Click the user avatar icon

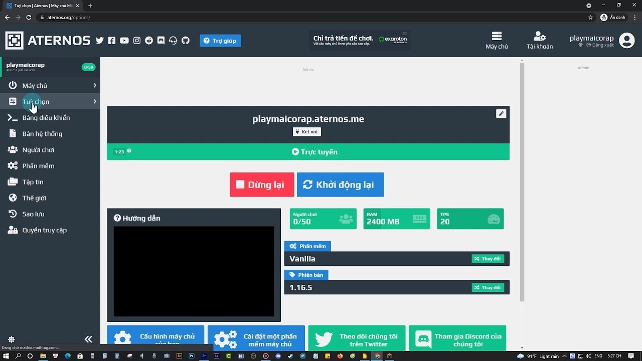coord(627,41)
